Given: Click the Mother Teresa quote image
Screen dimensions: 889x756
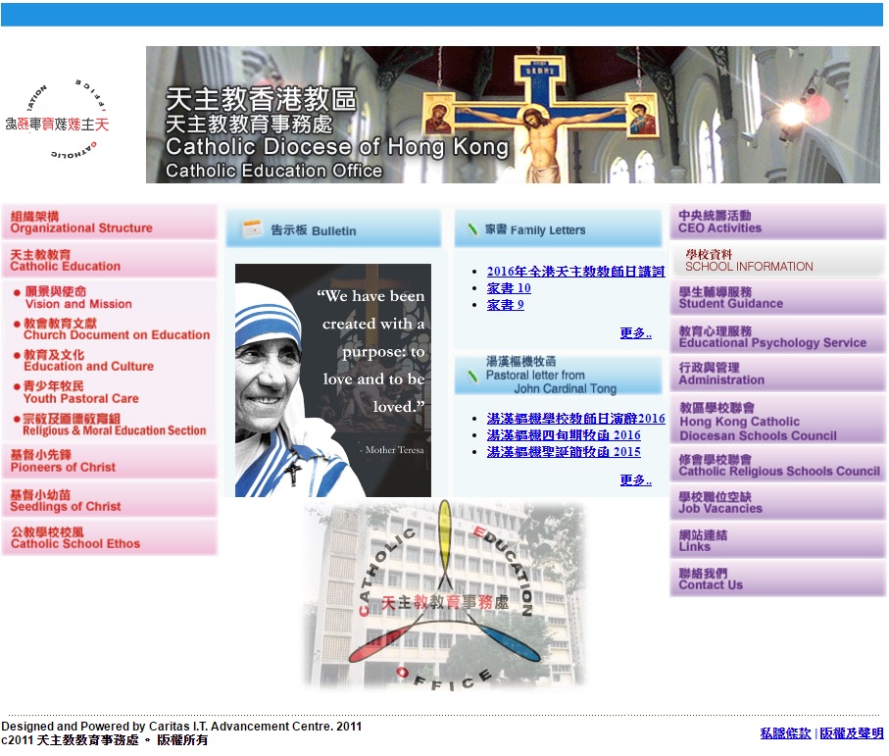Looking at the screenshot, I should pyautogui.click(x=333, y=380).
